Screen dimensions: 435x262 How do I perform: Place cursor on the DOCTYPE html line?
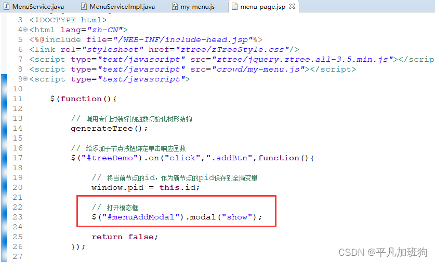[68, 20]
